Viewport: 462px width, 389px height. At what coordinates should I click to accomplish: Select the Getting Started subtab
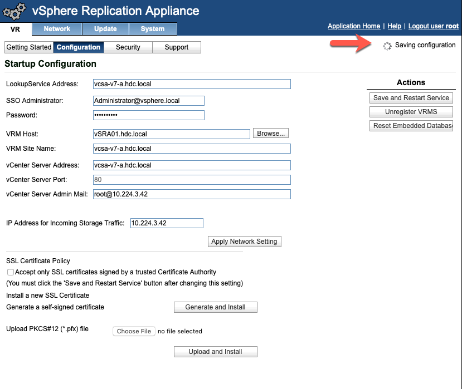coord(29,47)
